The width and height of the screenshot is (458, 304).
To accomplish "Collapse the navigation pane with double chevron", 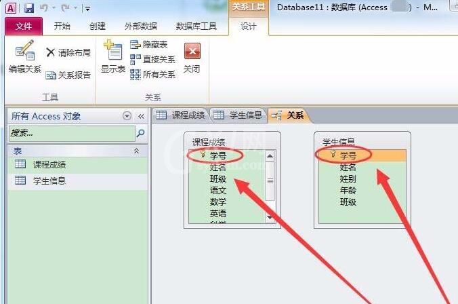I will [x=141, y=116].
